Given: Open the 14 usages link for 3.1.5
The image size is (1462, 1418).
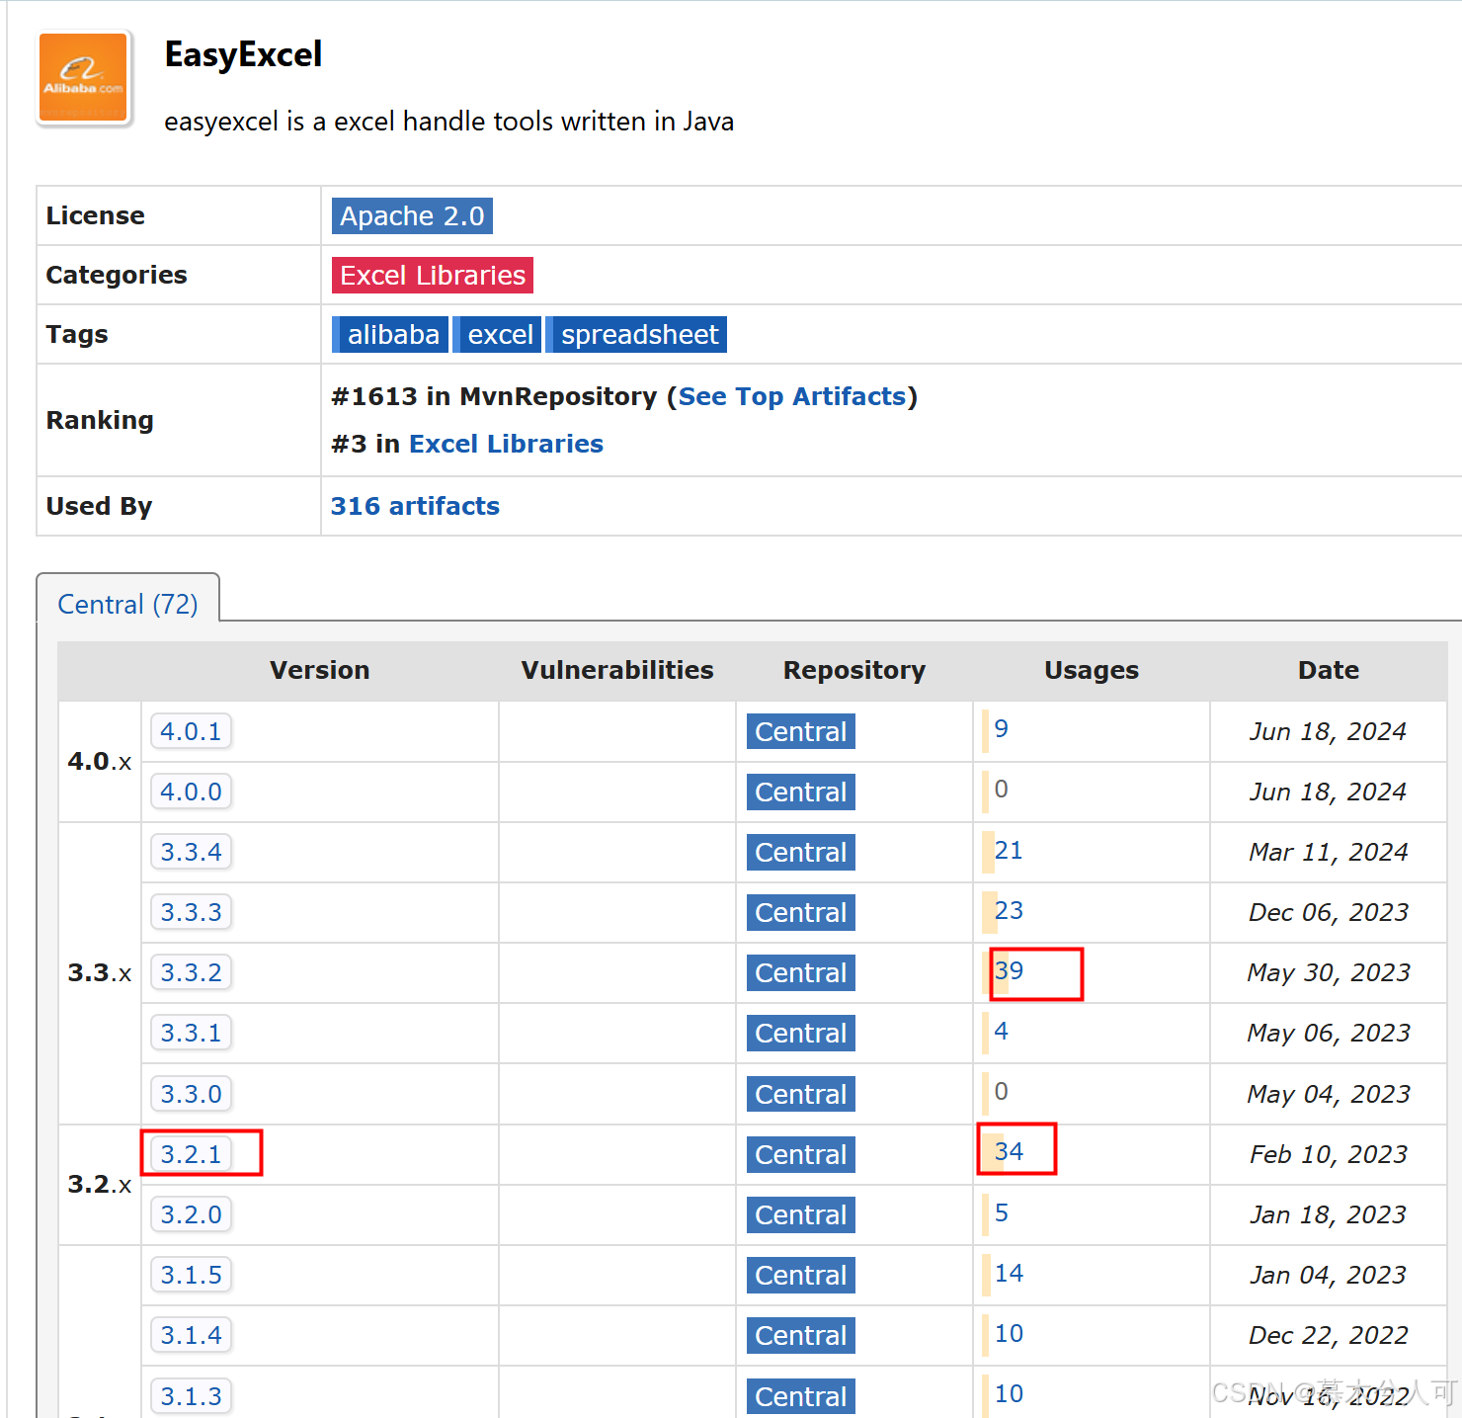Looking at the screenshot, I should point(1009,1273).
